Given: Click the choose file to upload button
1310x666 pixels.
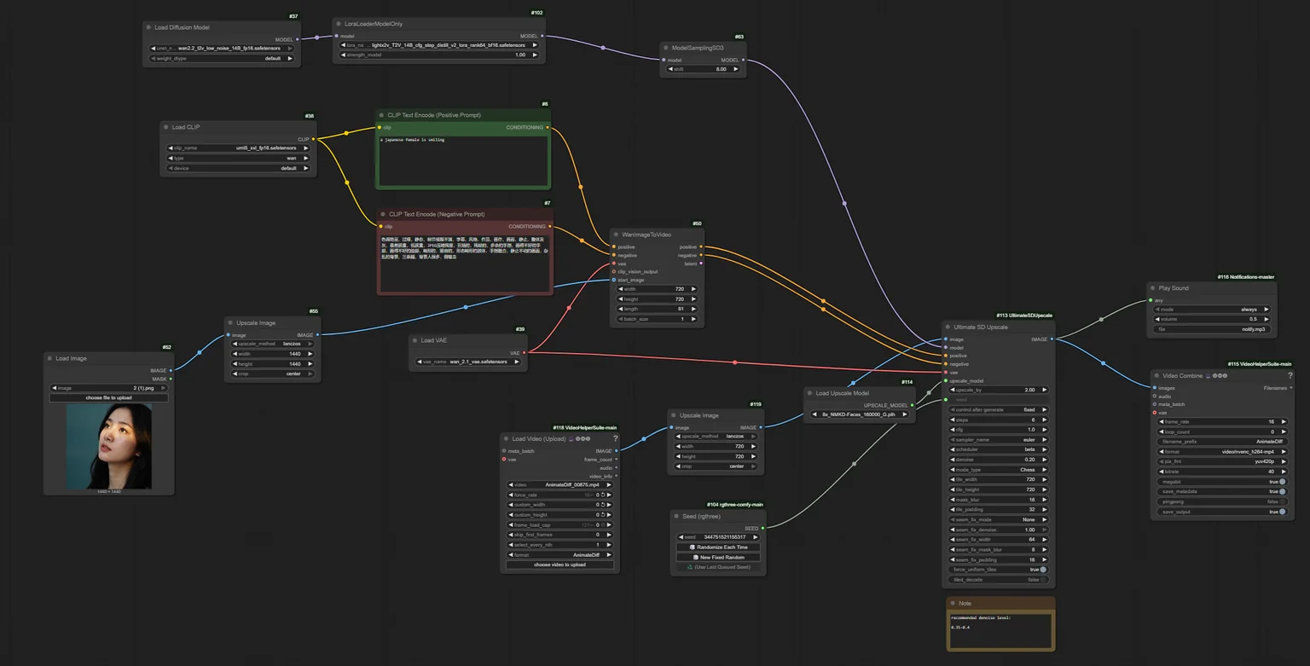Looking at the screenshot, I should (x=109, y=397).
